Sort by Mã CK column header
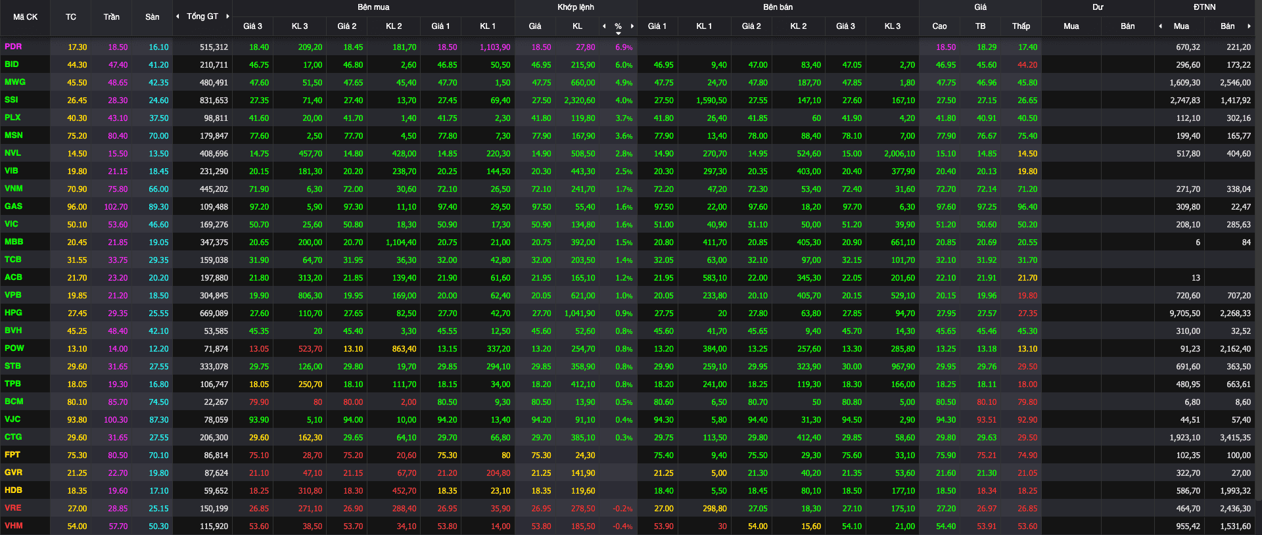 click(x=26, y=17)
